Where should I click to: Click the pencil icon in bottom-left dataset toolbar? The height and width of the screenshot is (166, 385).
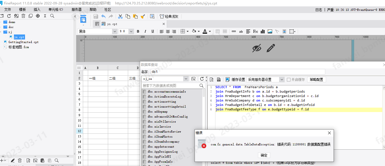click(x=13, y=160)
